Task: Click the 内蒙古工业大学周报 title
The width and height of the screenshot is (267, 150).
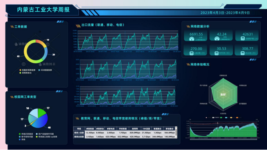Action: (43, 10)
